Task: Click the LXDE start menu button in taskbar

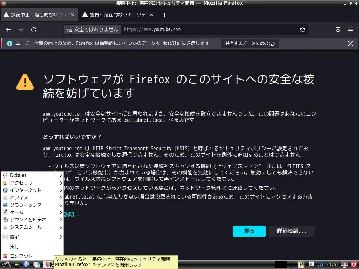Action: [6, 265]
